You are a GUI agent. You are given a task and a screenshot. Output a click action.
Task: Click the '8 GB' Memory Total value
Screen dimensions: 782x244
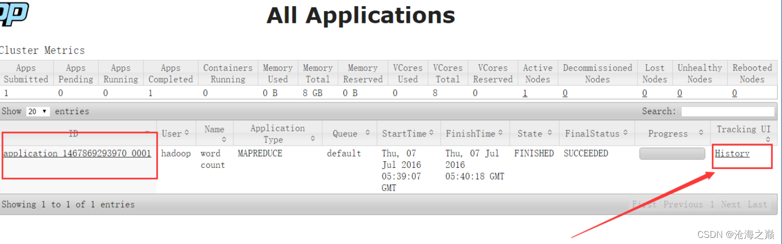pos(313,93)
